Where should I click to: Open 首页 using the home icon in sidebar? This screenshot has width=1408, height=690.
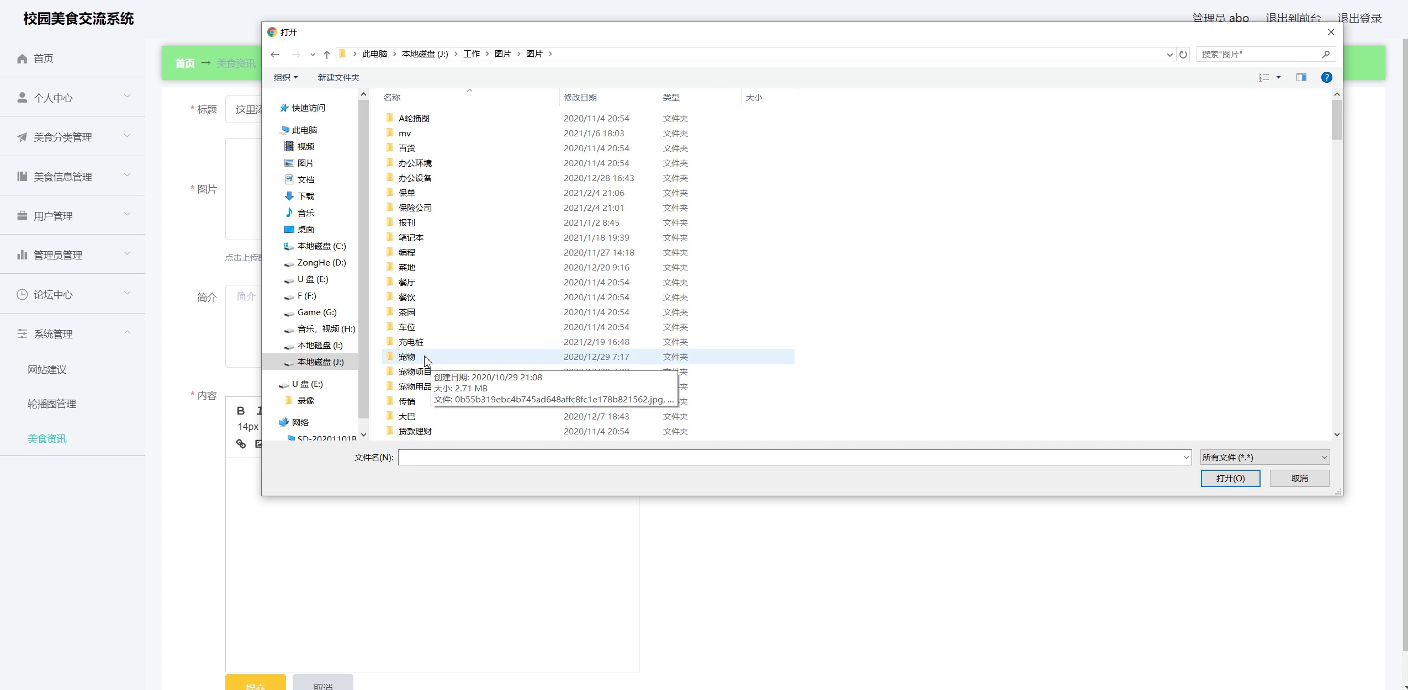[x=22, y=58]
